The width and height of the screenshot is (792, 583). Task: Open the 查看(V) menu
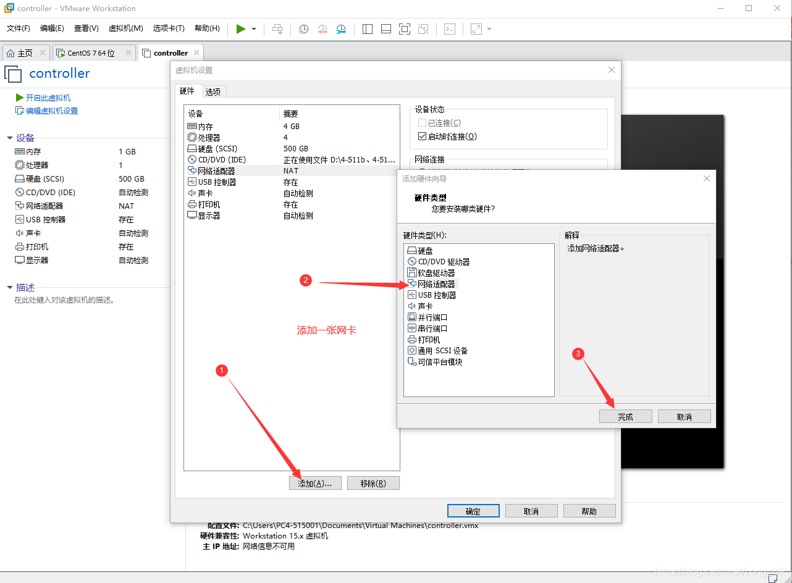point(86,28)
